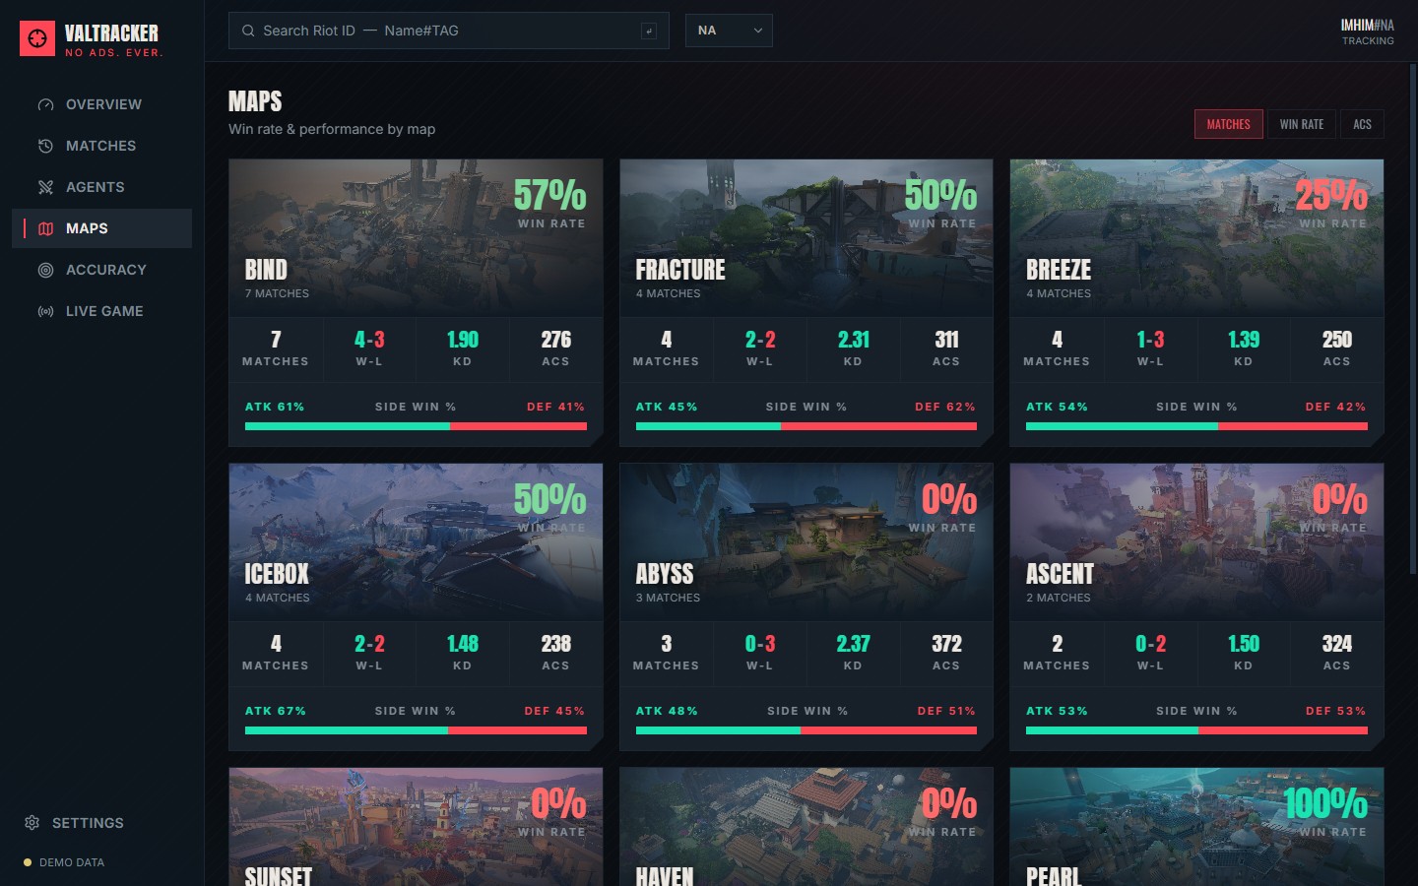Image resolution: width=1418 pixels, height=886 pixels.
Task: Click the enter-key icon in search box
Action: tap(649, 31)
